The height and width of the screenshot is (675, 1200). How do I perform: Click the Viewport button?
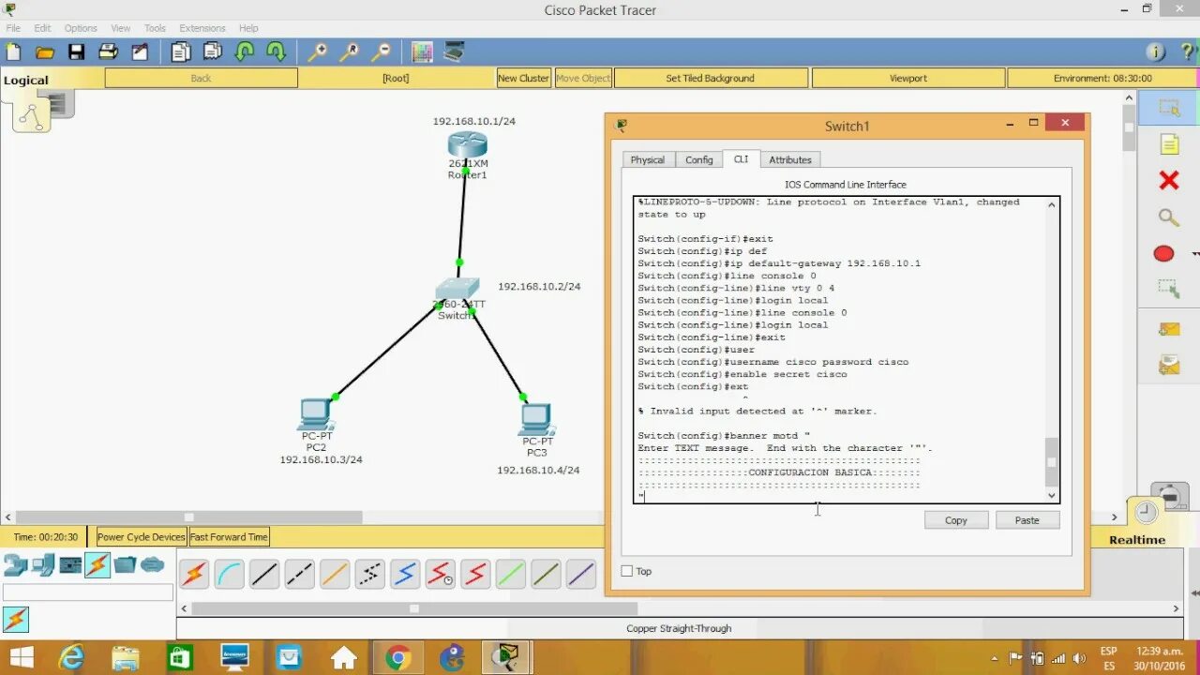[907, 78]
